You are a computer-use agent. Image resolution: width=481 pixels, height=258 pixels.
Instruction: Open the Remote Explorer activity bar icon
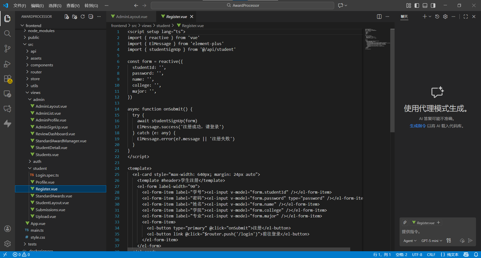8,94
